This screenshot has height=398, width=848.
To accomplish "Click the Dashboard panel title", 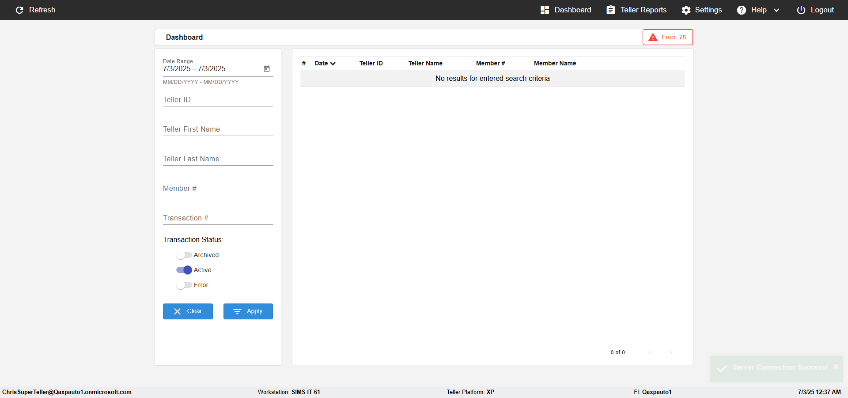I will 184,37.
